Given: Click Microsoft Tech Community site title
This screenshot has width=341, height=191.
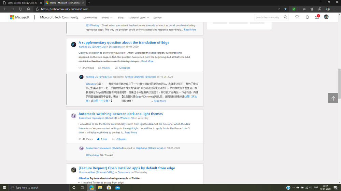Looking at the screenshot, I should pos(59,17).
